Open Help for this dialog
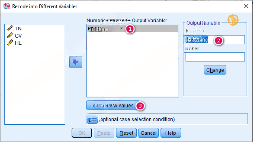 click(x=170, y=133)
